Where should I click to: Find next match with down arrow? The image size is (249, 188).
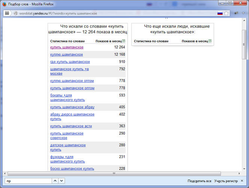tap(62, 181)
